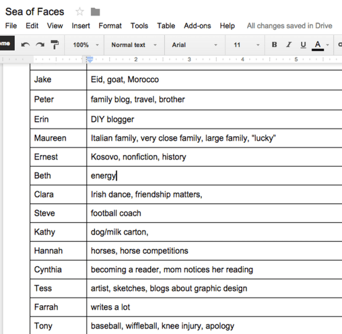Open the 100% zoom dropdown
The width and height of the screenshot is (342, 334).
pyautogui.click(x=86, y=45)
